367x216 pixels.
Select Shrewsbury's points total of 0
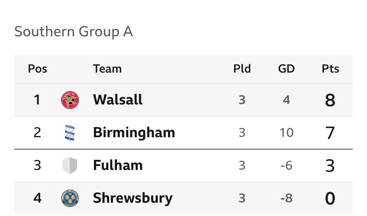330,198
